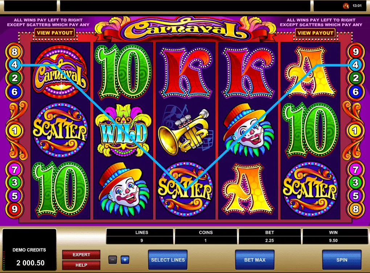370x273 pixels.
Task: Click the Select Lines button
Action: pyautogui.click(x=168, y=260)
